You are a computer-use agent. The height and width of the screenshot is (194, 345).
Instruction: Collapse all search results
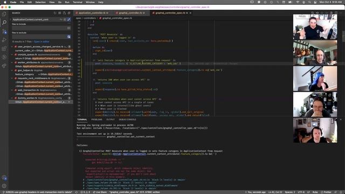point(69,13)
